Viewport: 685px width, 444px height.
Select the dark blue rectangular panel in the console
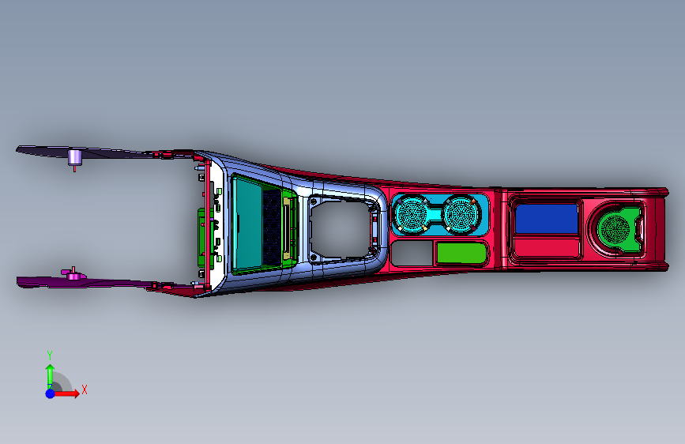[x=547, y=219]
